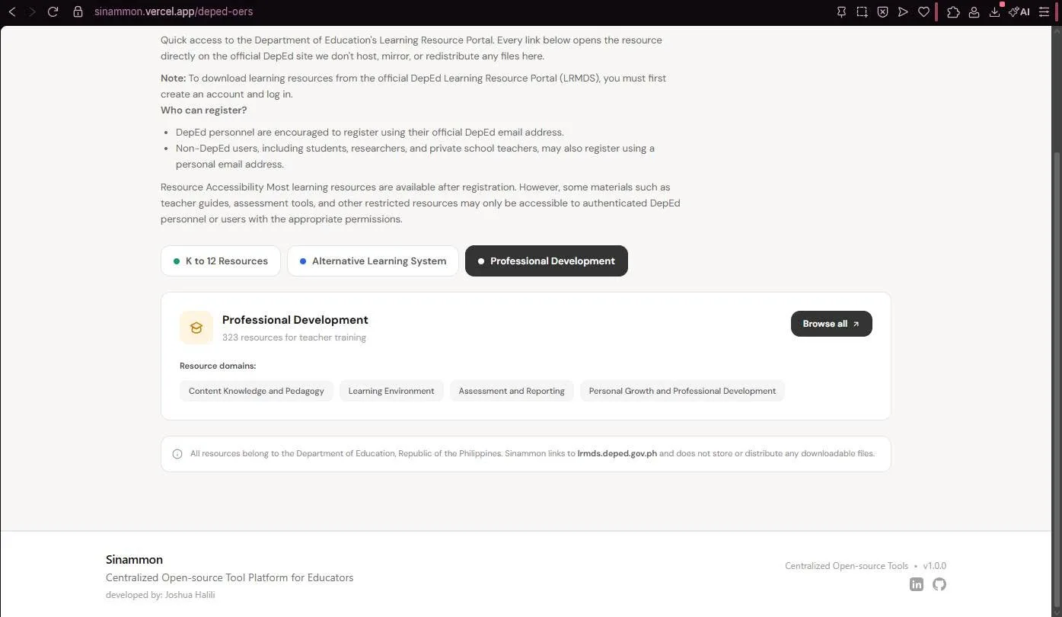Click the Browse all button
The height and width of the screenshot is (617, 1062).
tap(831, 324)
